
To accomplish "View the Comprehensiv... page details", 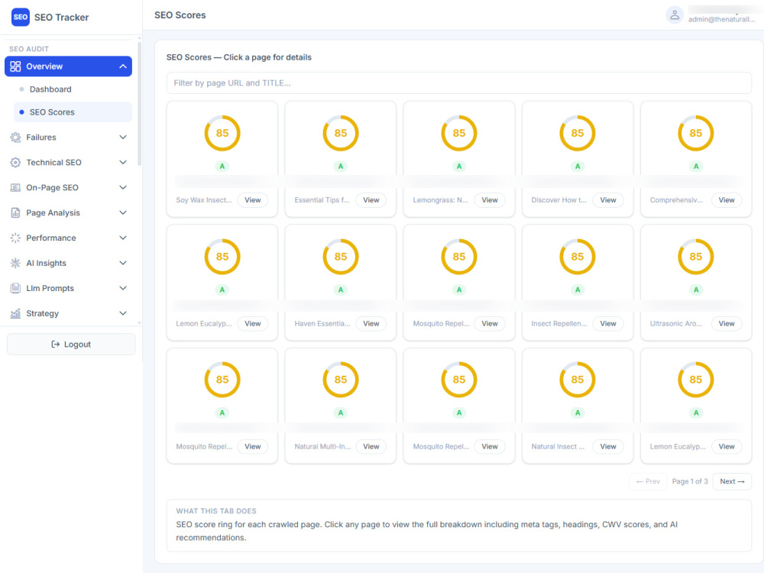I will 727,200.
